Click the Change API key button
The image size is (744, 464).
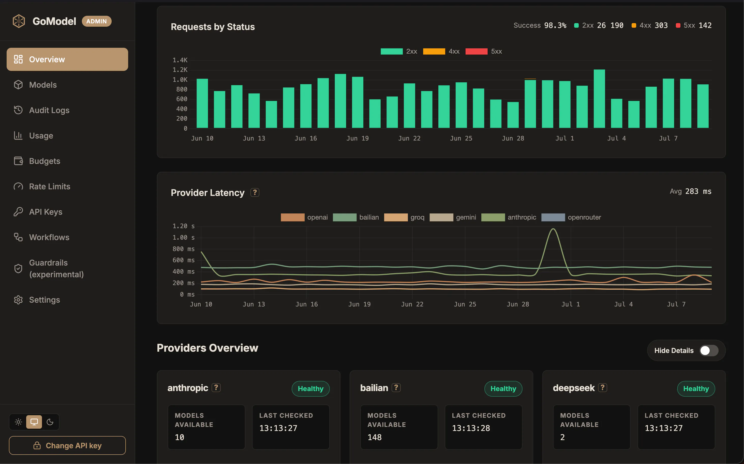(x=67, y=445)
